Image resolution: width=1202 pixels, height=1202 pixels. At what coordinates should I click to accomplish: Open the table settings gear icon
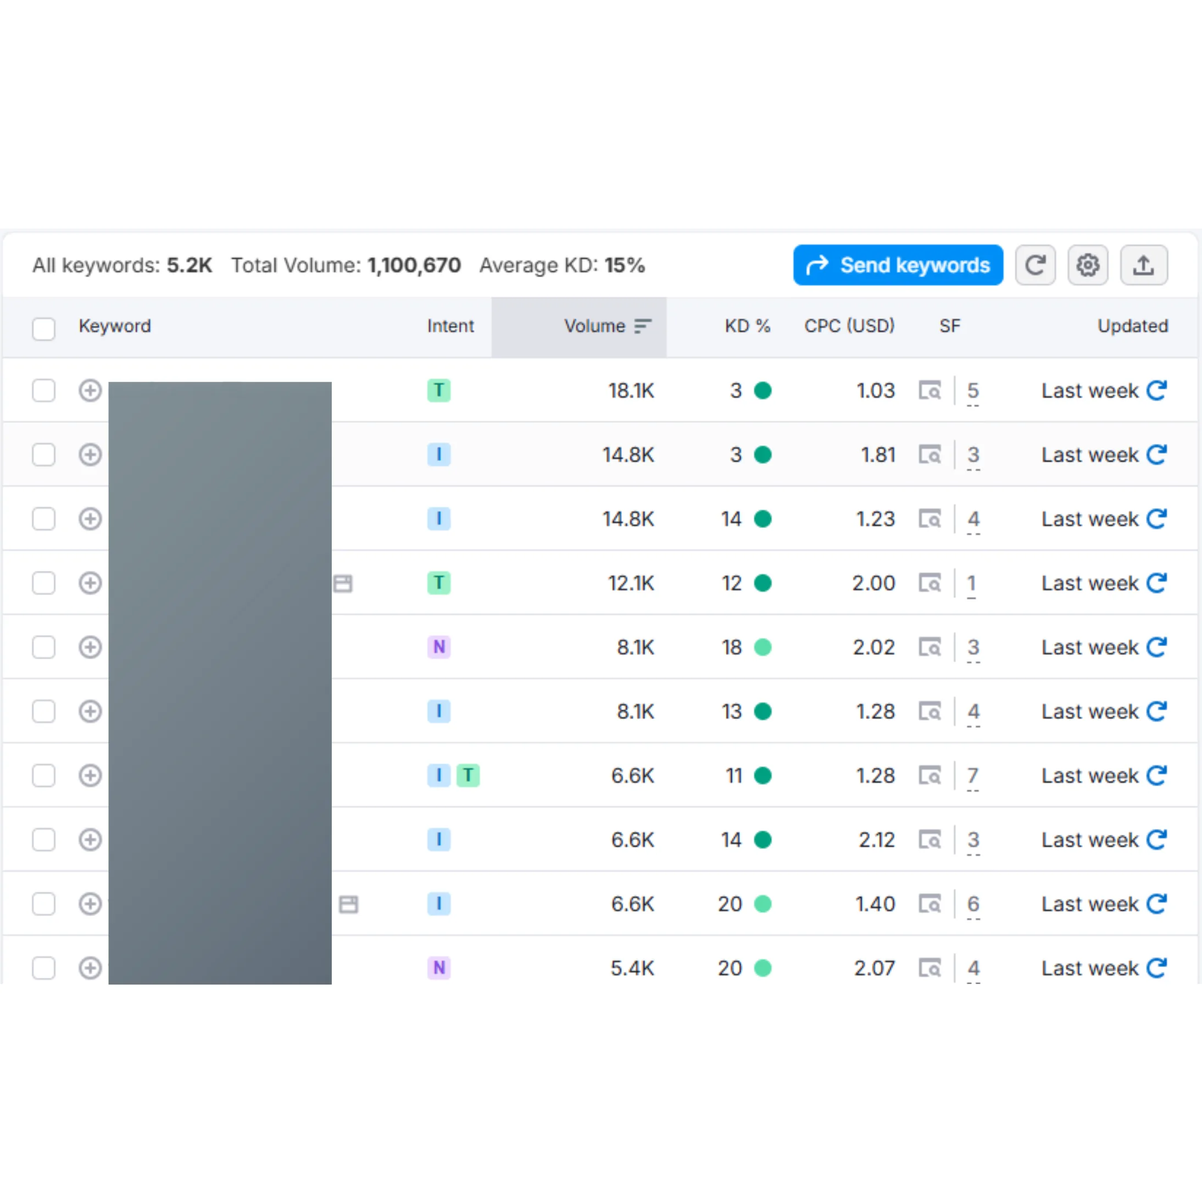pyautogui.click(x=1088, y=265)
